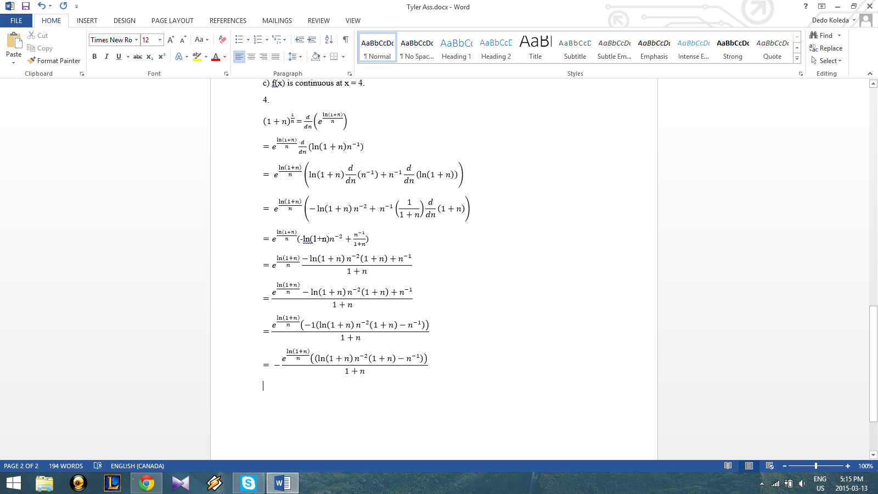Open the Select dropdown in Editing
Viewport: 878px width, 494px height.
pyautogui.click(x=826, y=61)
